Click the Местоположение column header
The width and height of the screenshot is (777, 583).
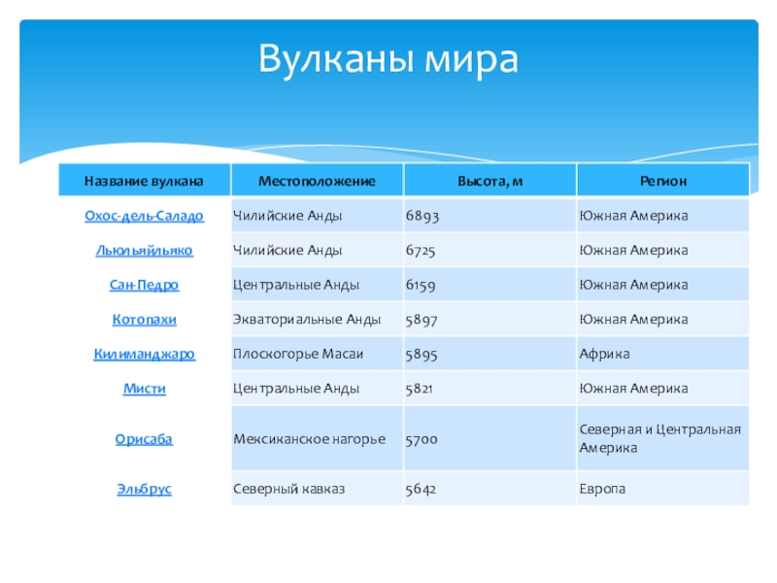pyautogui.click(x=318, y=181)
